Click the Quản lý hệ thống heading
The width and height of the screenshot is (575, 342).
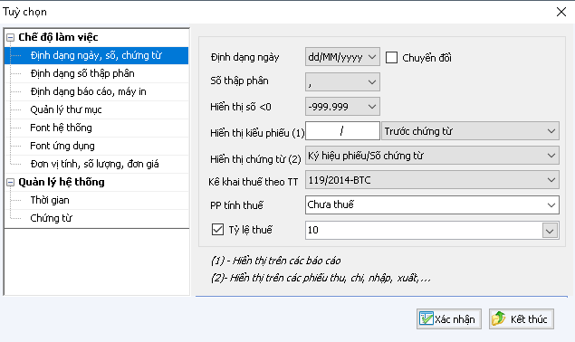pos(62,182)
